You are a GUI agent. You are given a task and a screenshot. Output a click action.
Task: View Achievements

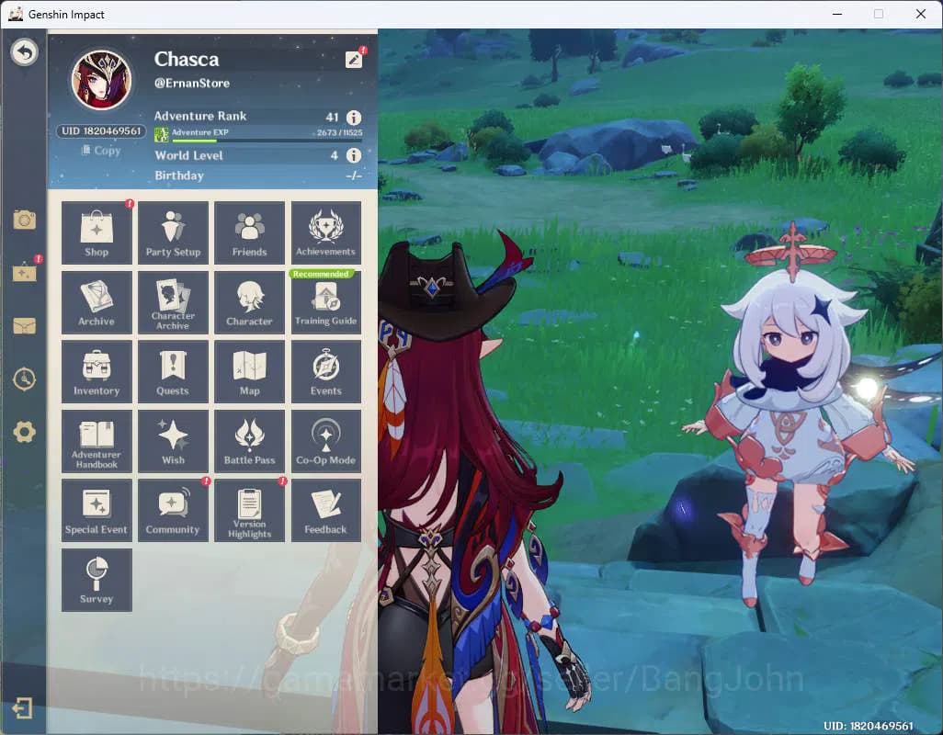[326, 232]
